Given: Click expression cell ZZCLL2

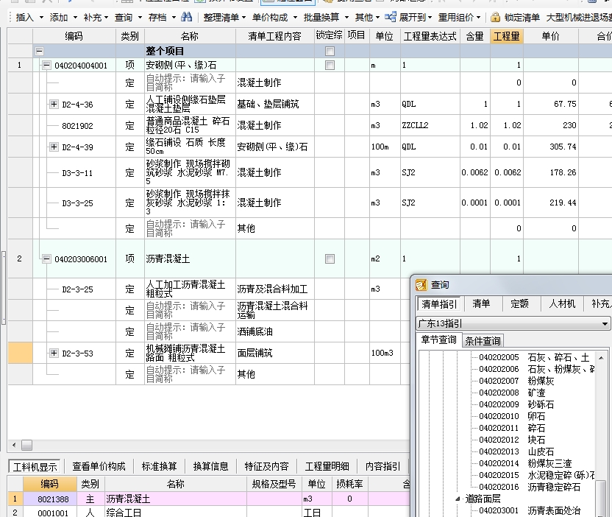Looking at the screenshot, I should (430, 125).
